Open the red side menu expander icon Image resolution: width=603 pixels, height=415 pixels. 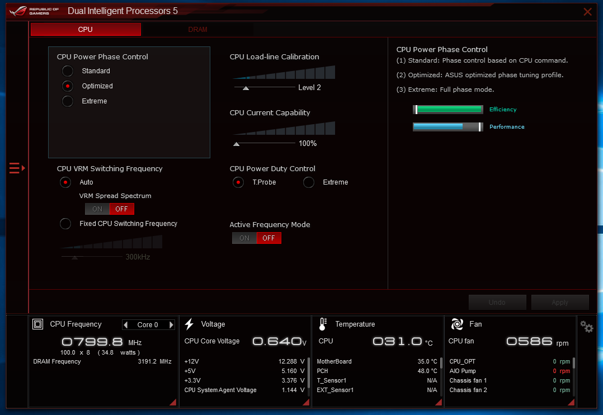[x=17, y=168]
